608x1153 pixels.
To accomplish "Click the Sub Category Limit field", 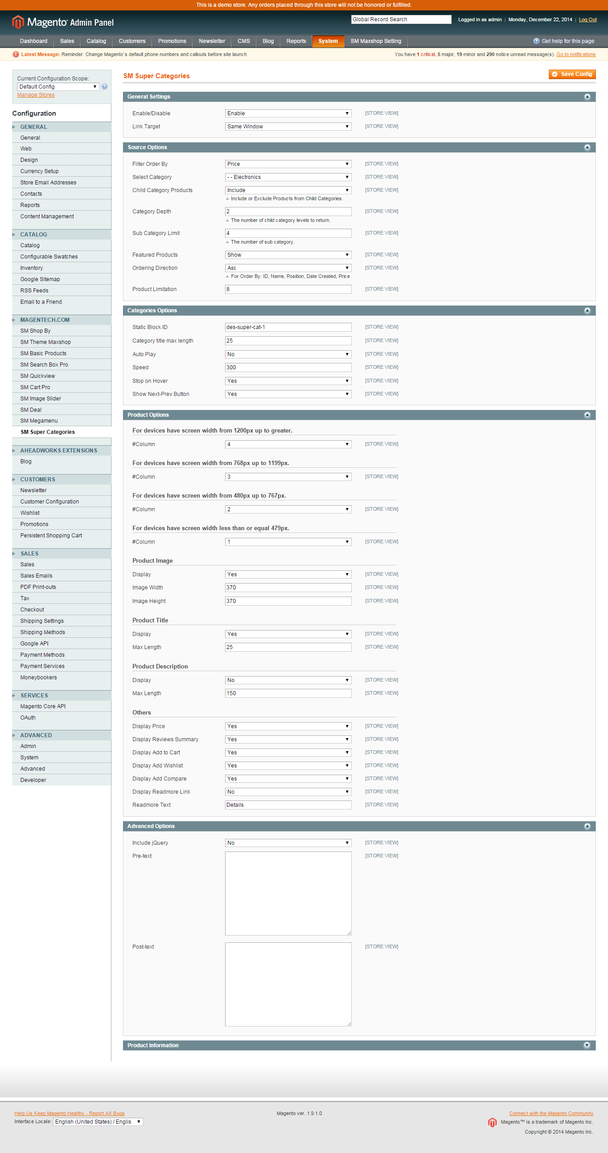I will tap(288, 233).
